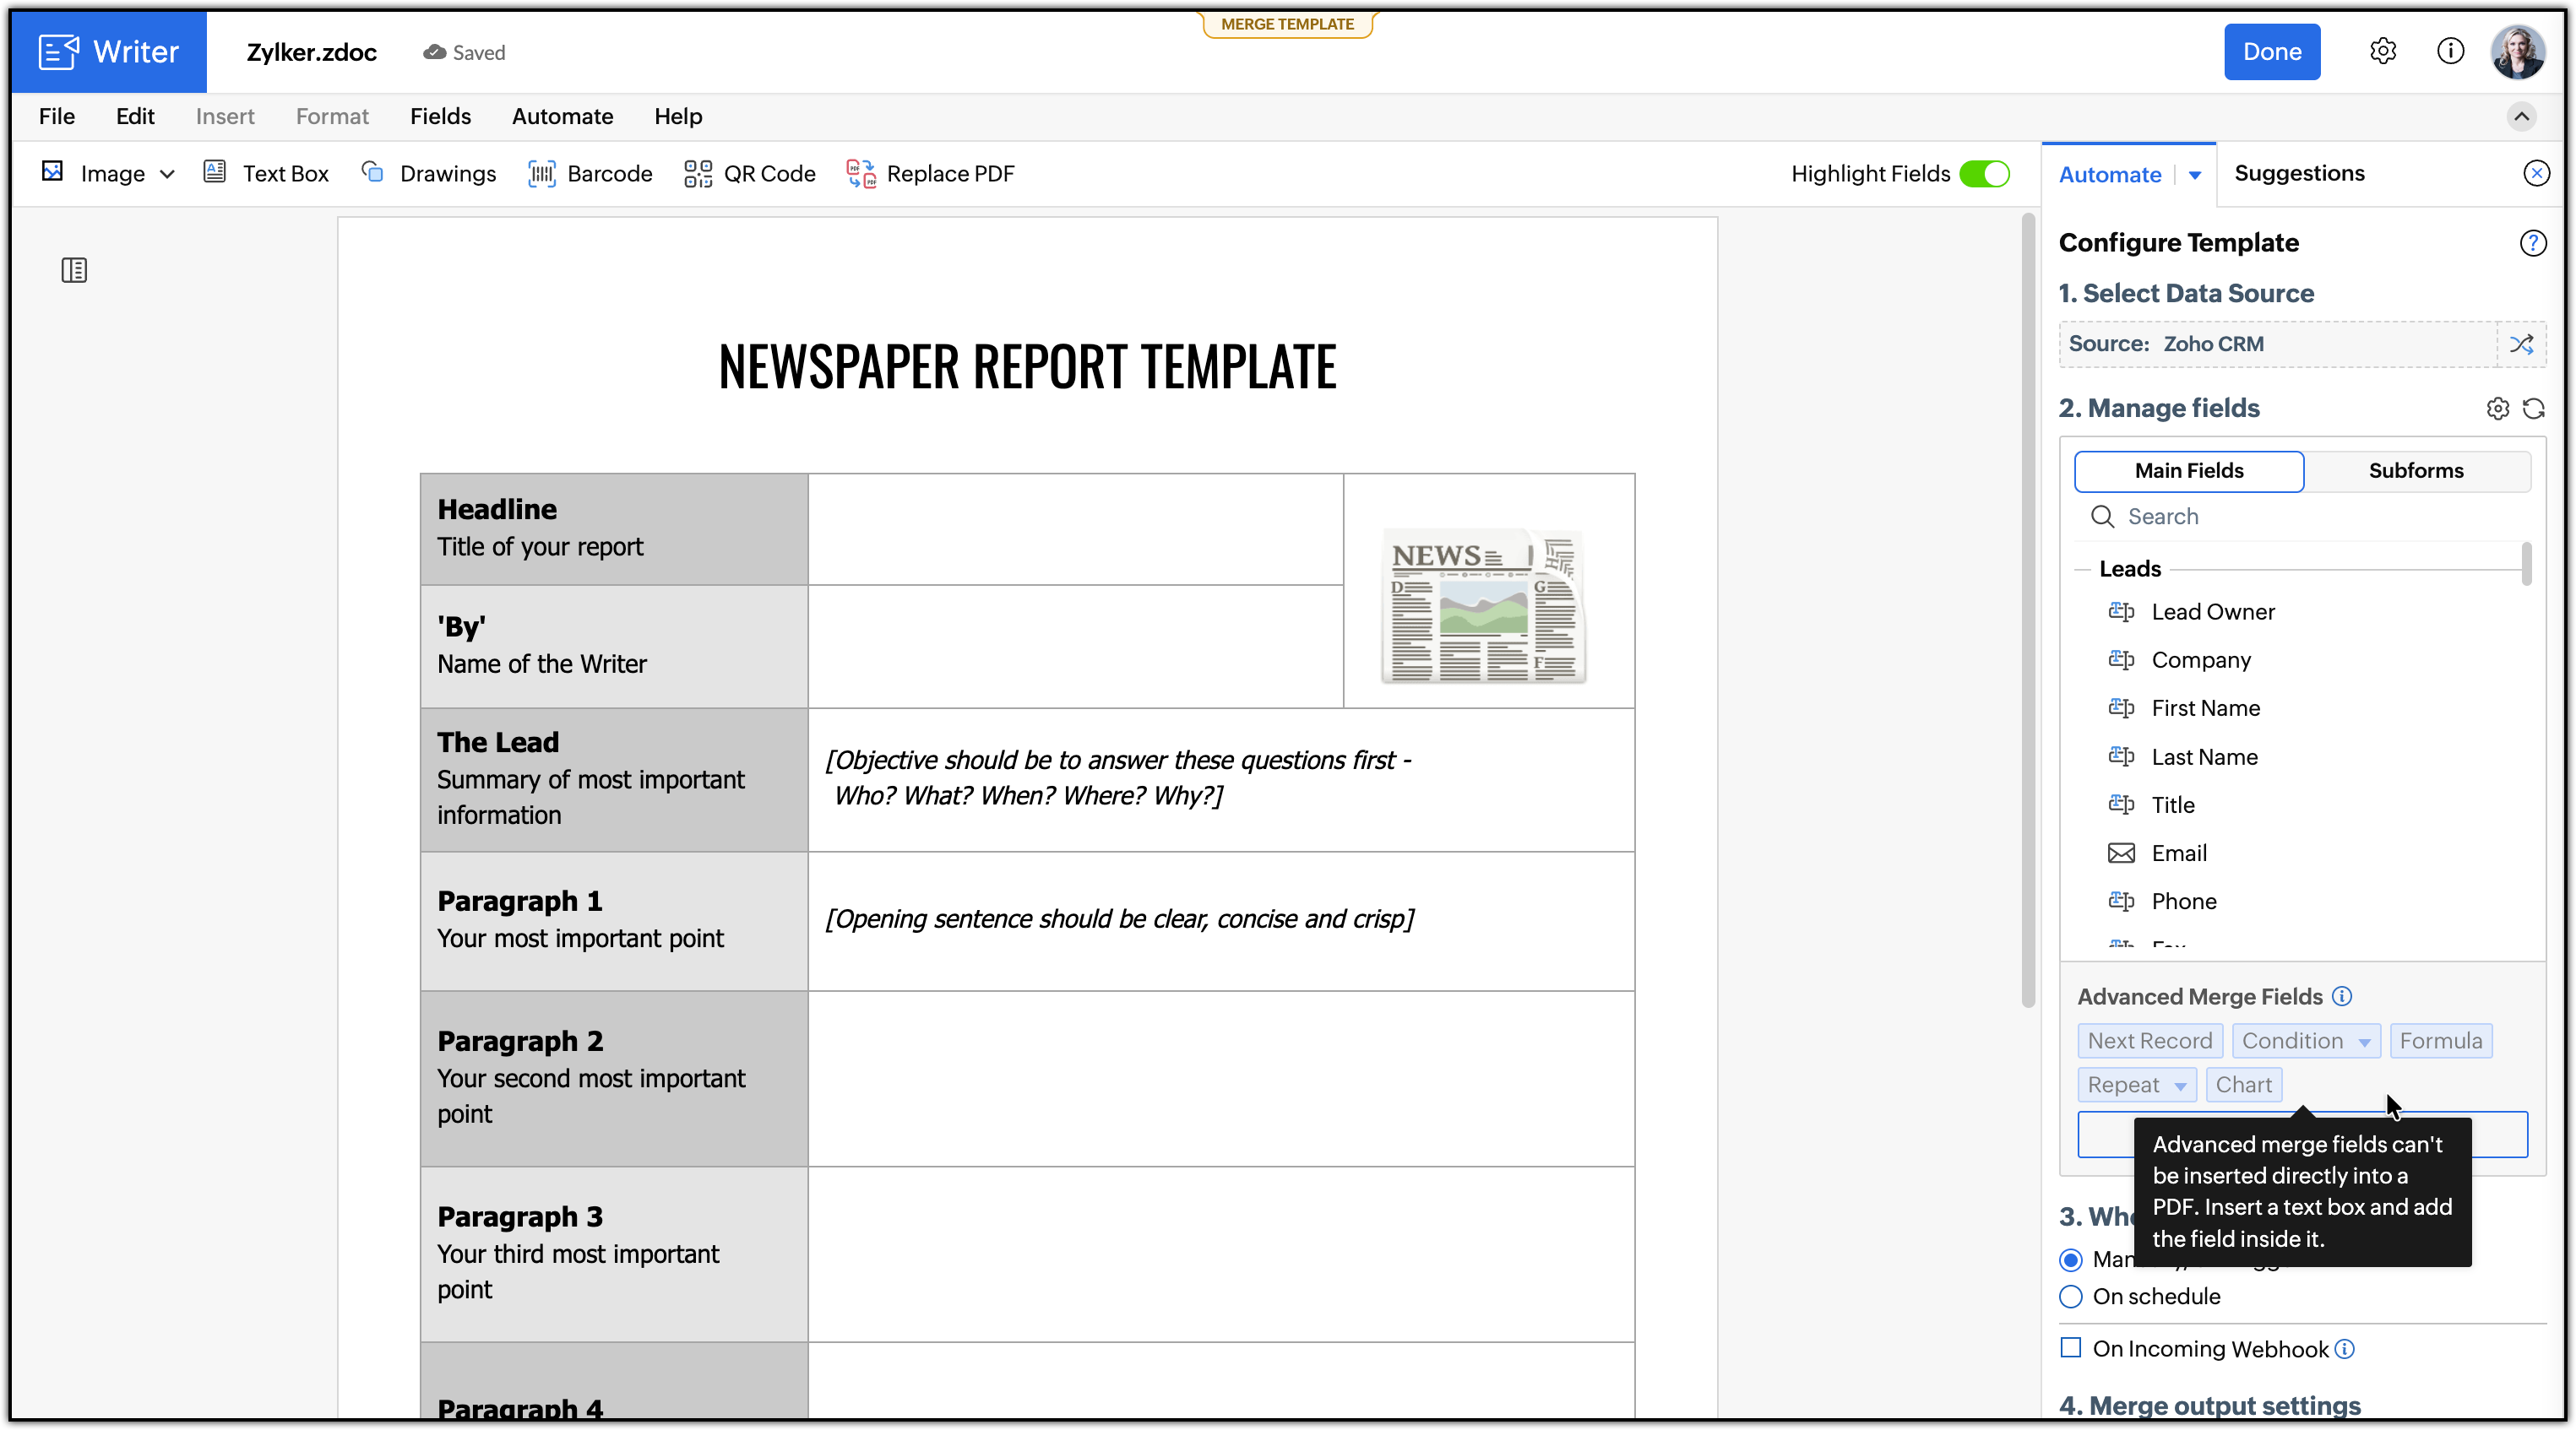The image size is (2576, 1430).
Task: Click the Done button
Action: 2271,51
